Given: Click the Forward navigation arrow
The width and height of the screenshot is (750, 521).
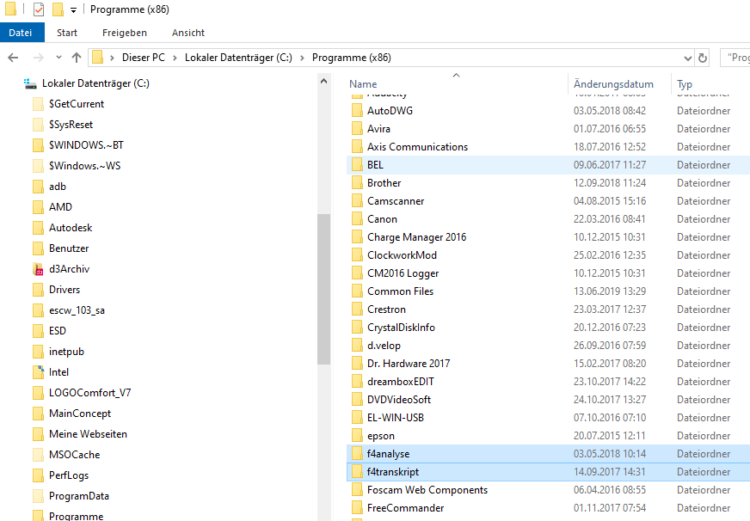Looking at the screenshot, I should (37, 58).
